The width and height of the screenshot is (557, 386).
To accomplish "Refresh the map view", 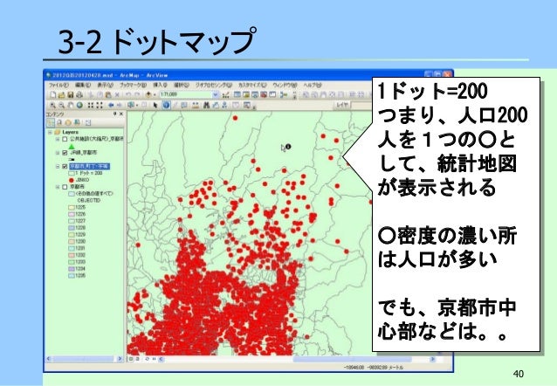I will coord(147,359).
